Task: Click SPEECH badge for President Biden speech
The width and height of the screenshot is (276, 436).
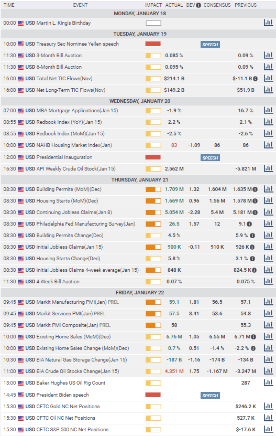Action: [x=210, y=396]
